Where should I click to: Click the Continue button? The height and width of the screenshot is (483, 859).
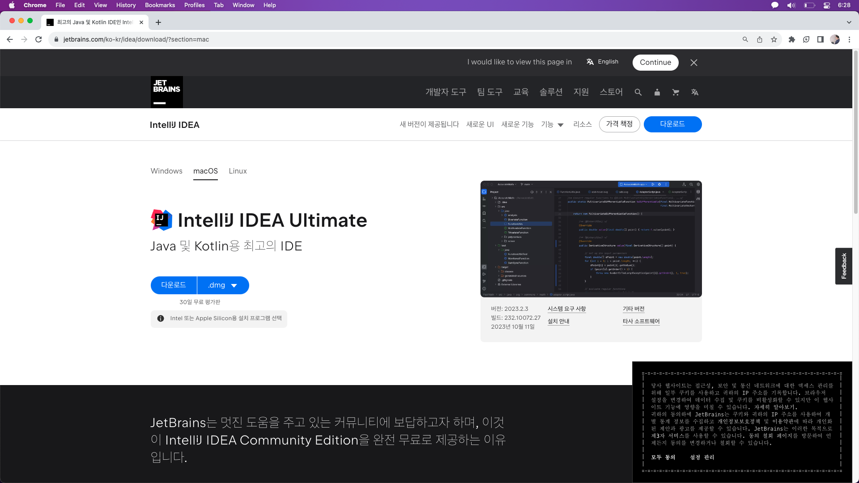(655, 63)
